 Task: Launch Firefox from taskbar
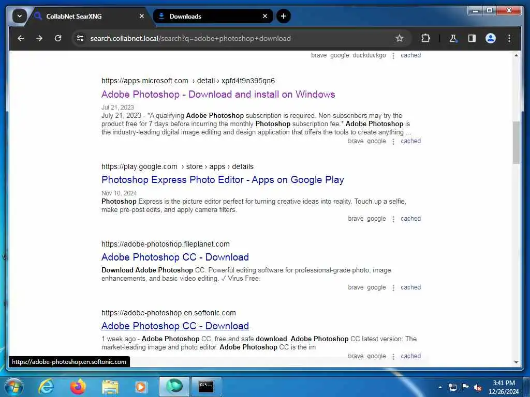tap(78, 387)
